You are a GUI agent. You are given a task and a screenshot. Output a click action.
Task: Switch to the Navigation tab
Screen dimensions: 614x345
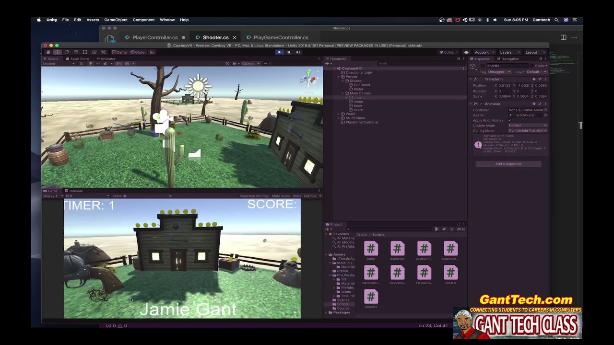click(x=508, y=58)
